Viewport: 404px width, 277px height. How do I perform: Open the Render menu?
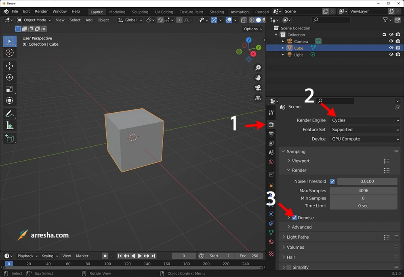[41, 11]
